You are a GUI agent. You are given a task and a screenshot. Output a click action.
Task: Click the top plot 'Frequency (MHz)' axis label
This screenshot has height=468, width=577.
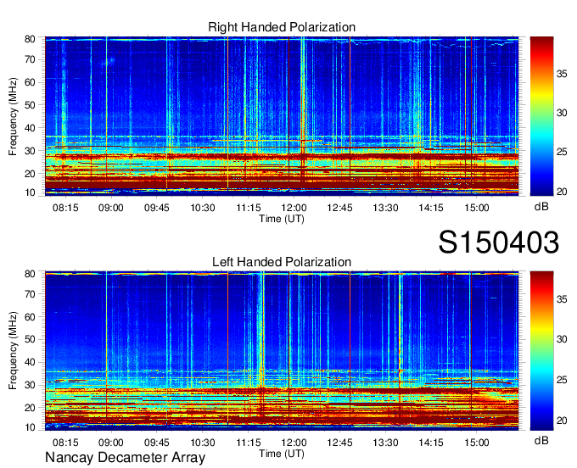13,116
